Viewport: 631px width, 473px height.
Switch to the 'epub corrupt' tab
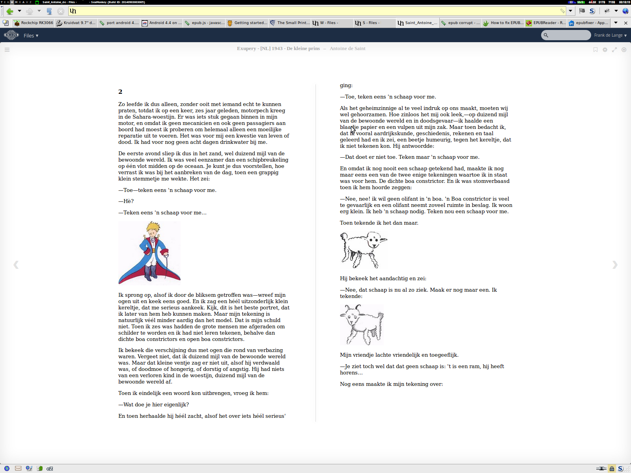click(x=460, y=23)
